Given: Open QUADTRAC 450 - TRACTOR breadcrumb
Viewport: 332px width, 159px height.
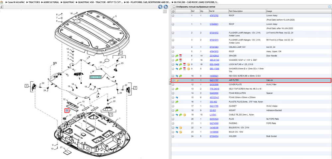Looking at the screenshot, I should click(x=100, y=2).
